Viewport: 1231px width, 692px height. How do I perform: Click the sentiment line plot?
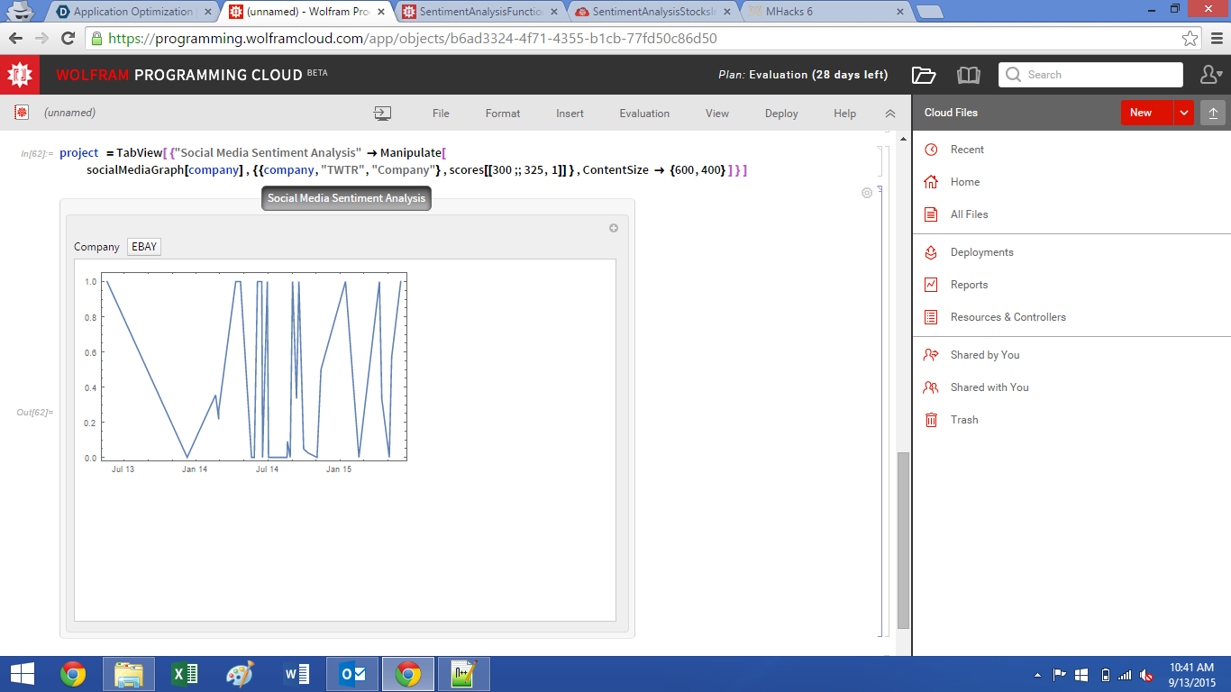tap(255, 368)
